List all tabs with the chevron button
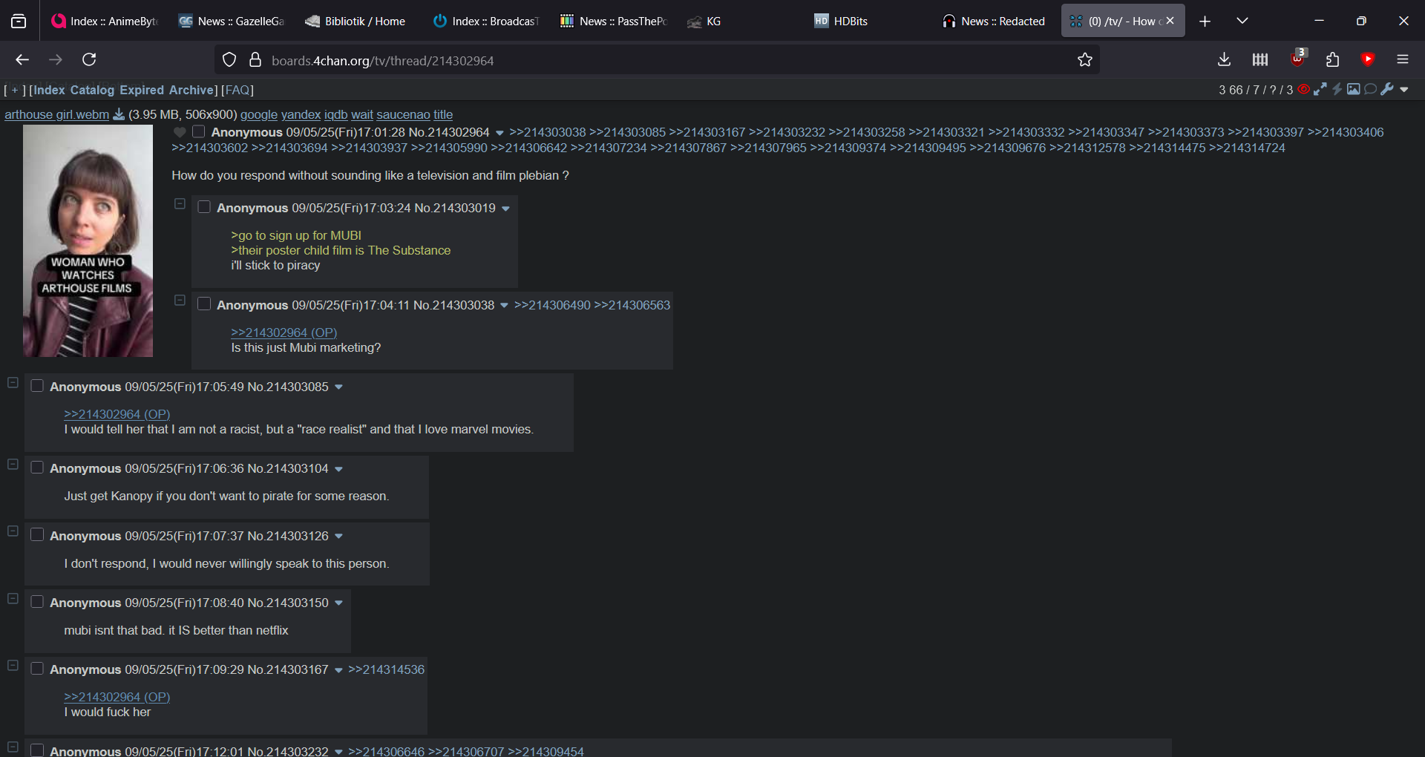Viewport: 1425px width, 757px height. (1242, 21)
